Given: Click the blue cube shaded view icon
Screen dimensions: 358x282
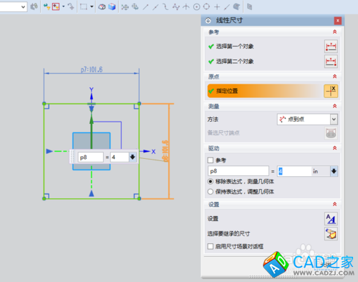Looking at the screenshot, I should [x=112, y=7].
